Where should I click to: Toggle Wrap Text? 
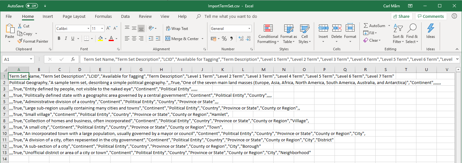tap(177, 28)
